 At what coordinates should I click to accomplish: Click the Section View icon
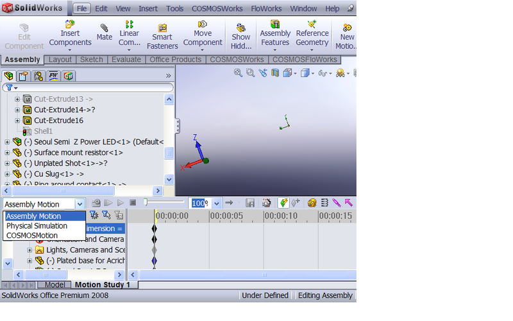click(x=275, y=73)
